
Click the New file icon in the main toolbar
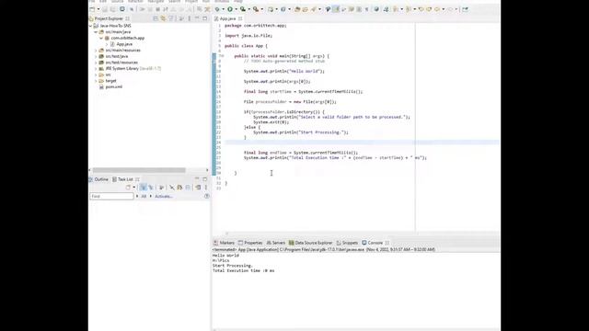coord(92,9)
